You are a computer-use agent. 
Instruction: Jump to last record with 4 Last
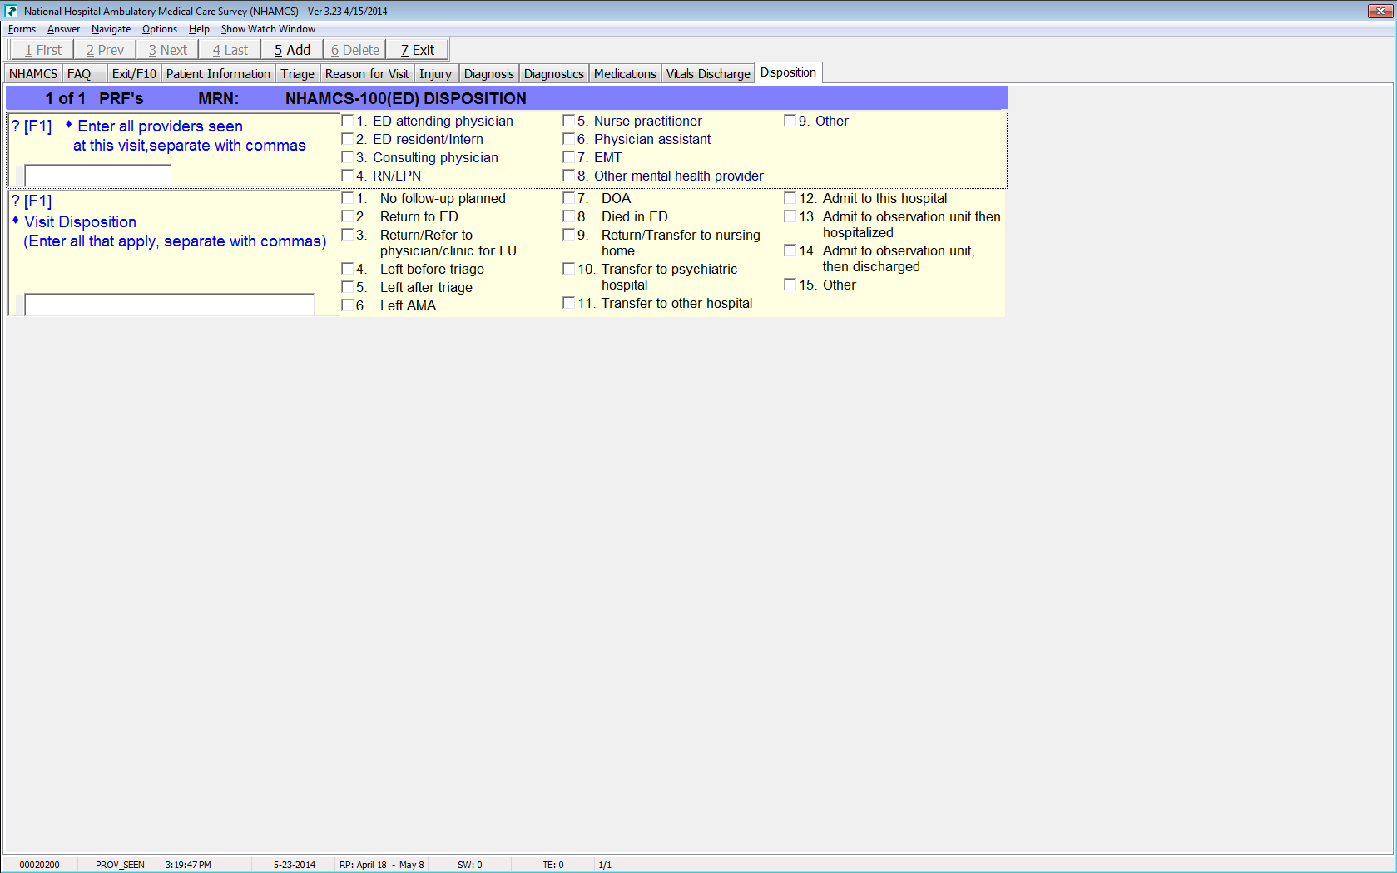point(230,50)
